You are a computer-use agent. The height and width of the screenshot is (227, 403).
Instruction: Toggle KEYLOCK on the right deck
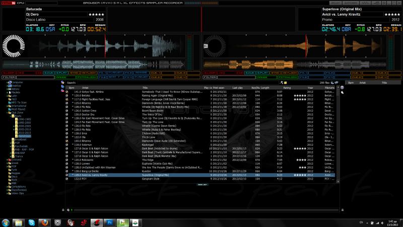coord(290,73)
